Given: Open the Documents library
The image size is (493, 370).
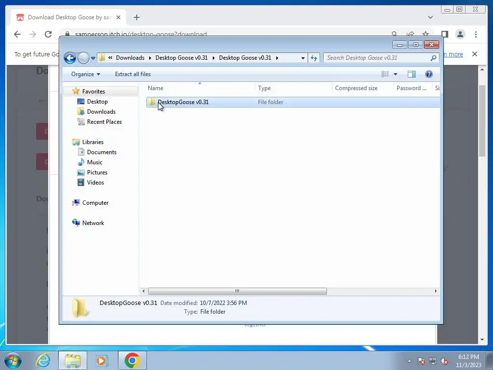Looking at the screenshot, I should 102,152.
